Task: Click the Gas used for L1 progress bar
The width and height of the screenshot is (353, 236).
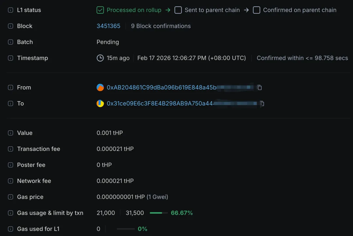Action: click(x=126, y=229)
